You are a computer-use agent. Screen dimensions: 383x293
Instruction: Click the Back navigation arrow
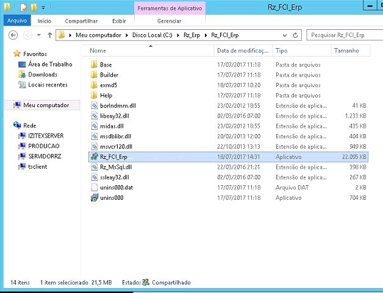tap(13, 35)
